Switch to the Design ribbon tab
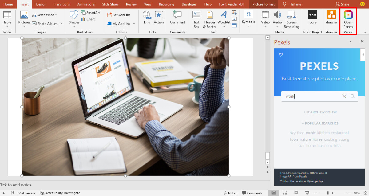Viewport: 369px width, 196px height. point(41,4)
